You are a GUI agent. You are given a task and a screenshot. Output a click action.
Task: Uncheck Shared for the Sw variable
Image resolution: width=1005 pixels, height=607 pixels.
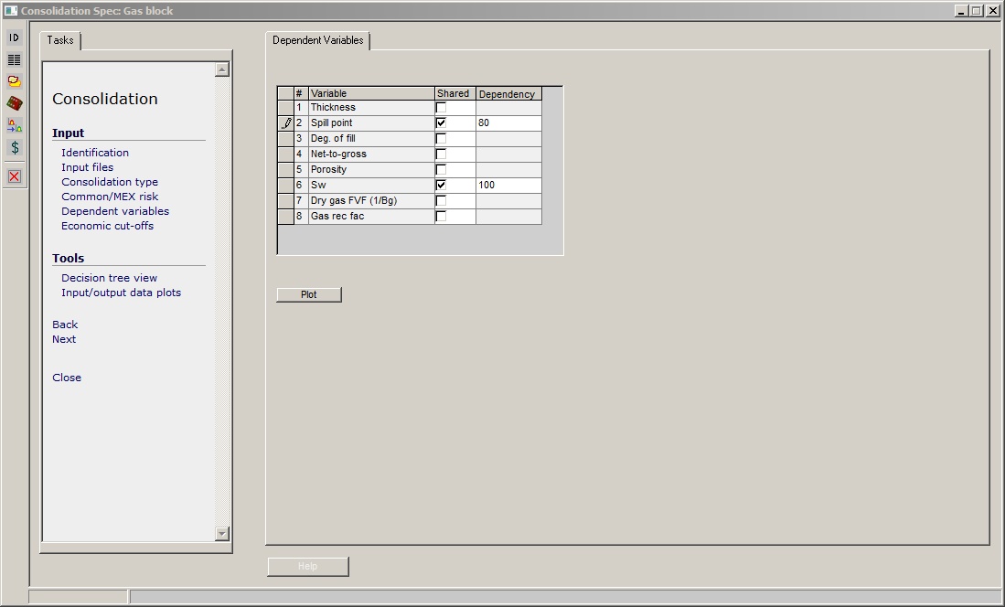click(x=441, y=185)
